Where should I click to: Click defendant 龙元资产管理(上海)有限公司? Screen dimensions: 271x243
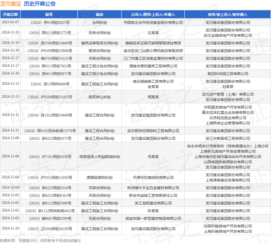point(228,94)
